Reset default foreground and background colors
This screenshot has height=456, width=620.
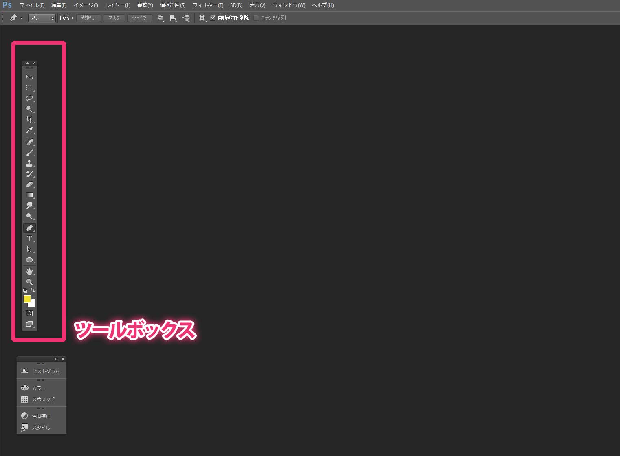point(25,291)
